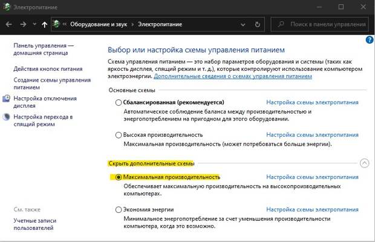Open the recent locations dropdown arrow
Viewport: 375px width, 242px height.
[x=34, y=24]
